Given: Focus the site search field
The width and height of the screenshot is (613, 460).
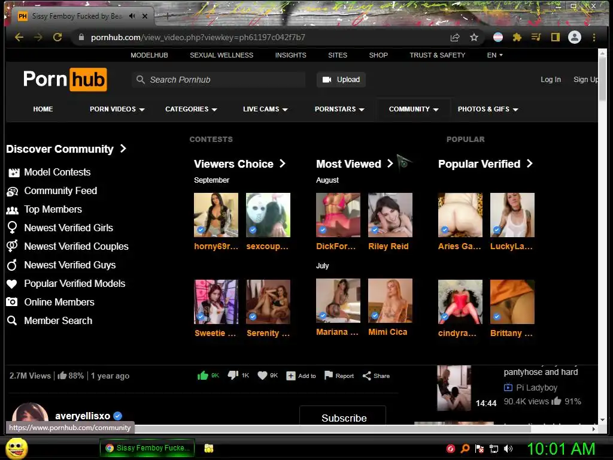Looking at the screenshot, I should (219, 80).
